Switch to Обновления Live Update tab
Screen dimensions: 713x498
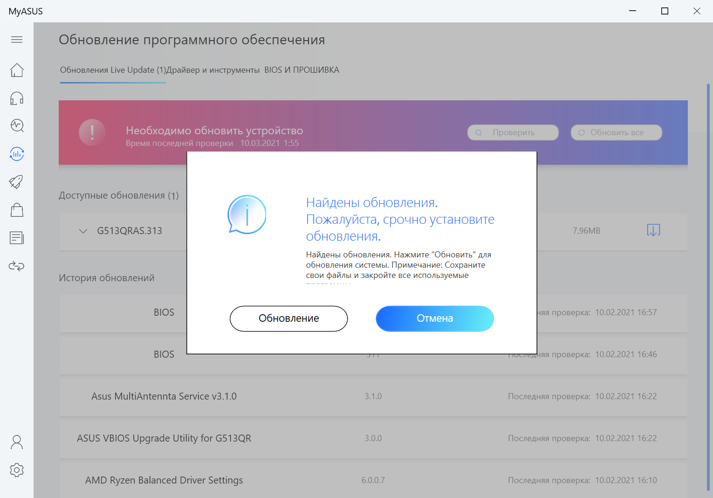113,70
